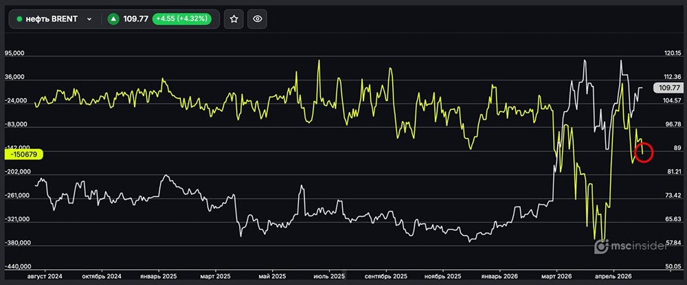This screenshot has height=285, width=687.
Task: Toggle the eye visibility icon
Action: 257,19
